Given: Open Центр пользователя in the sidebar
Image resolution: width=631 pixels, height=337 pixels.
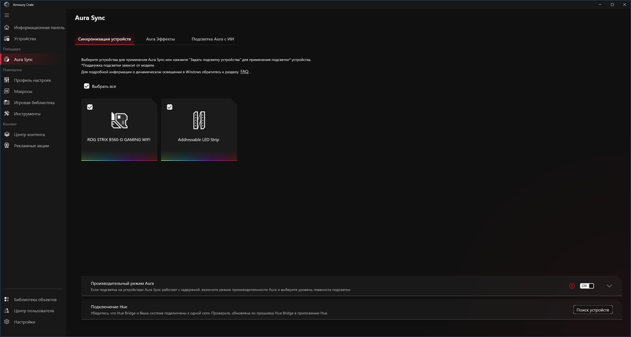Looking at the screenshot, I should tap(33, 311).
